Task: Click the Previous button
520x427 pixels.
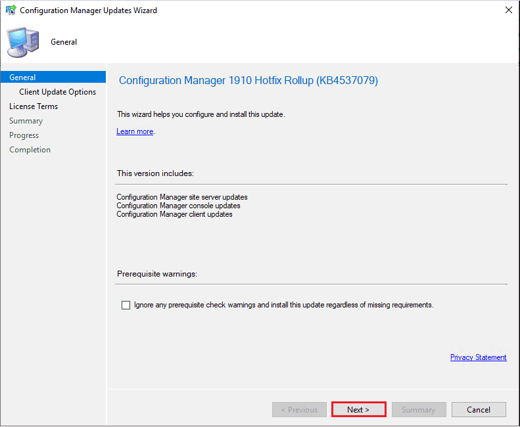Action: (x=300, y=410)
